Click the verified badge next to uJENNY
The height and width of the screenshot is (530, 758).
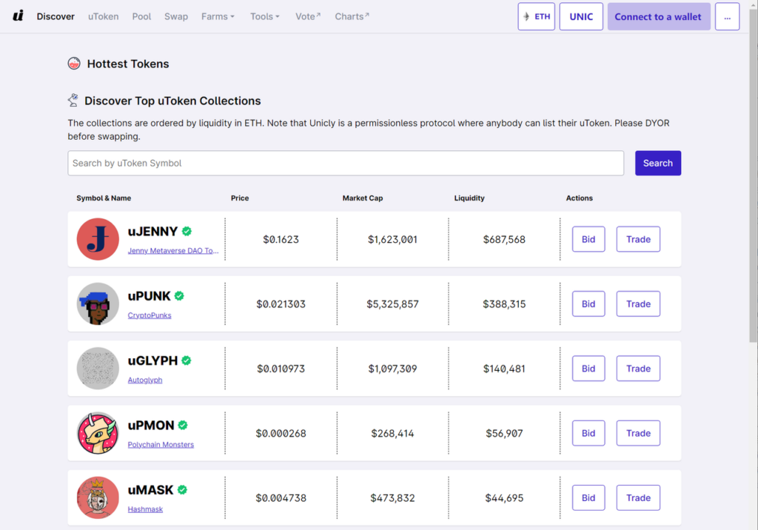[187, 232]
